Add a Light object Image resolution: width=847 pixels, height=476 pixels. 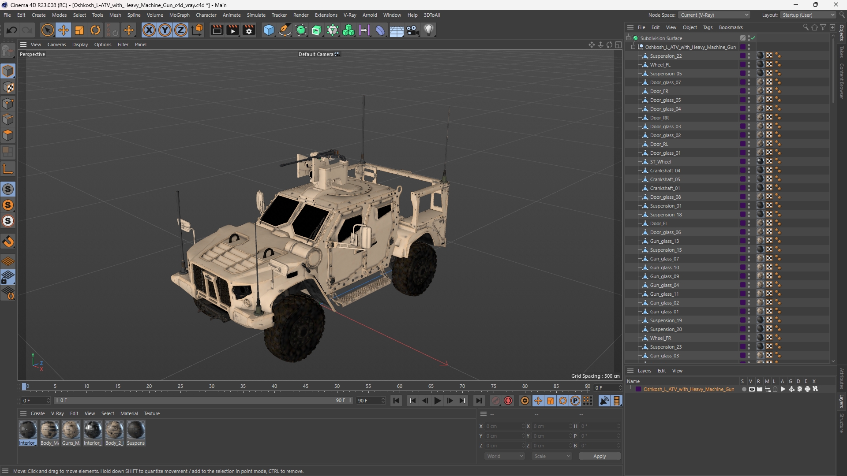[x=429, y=30]
